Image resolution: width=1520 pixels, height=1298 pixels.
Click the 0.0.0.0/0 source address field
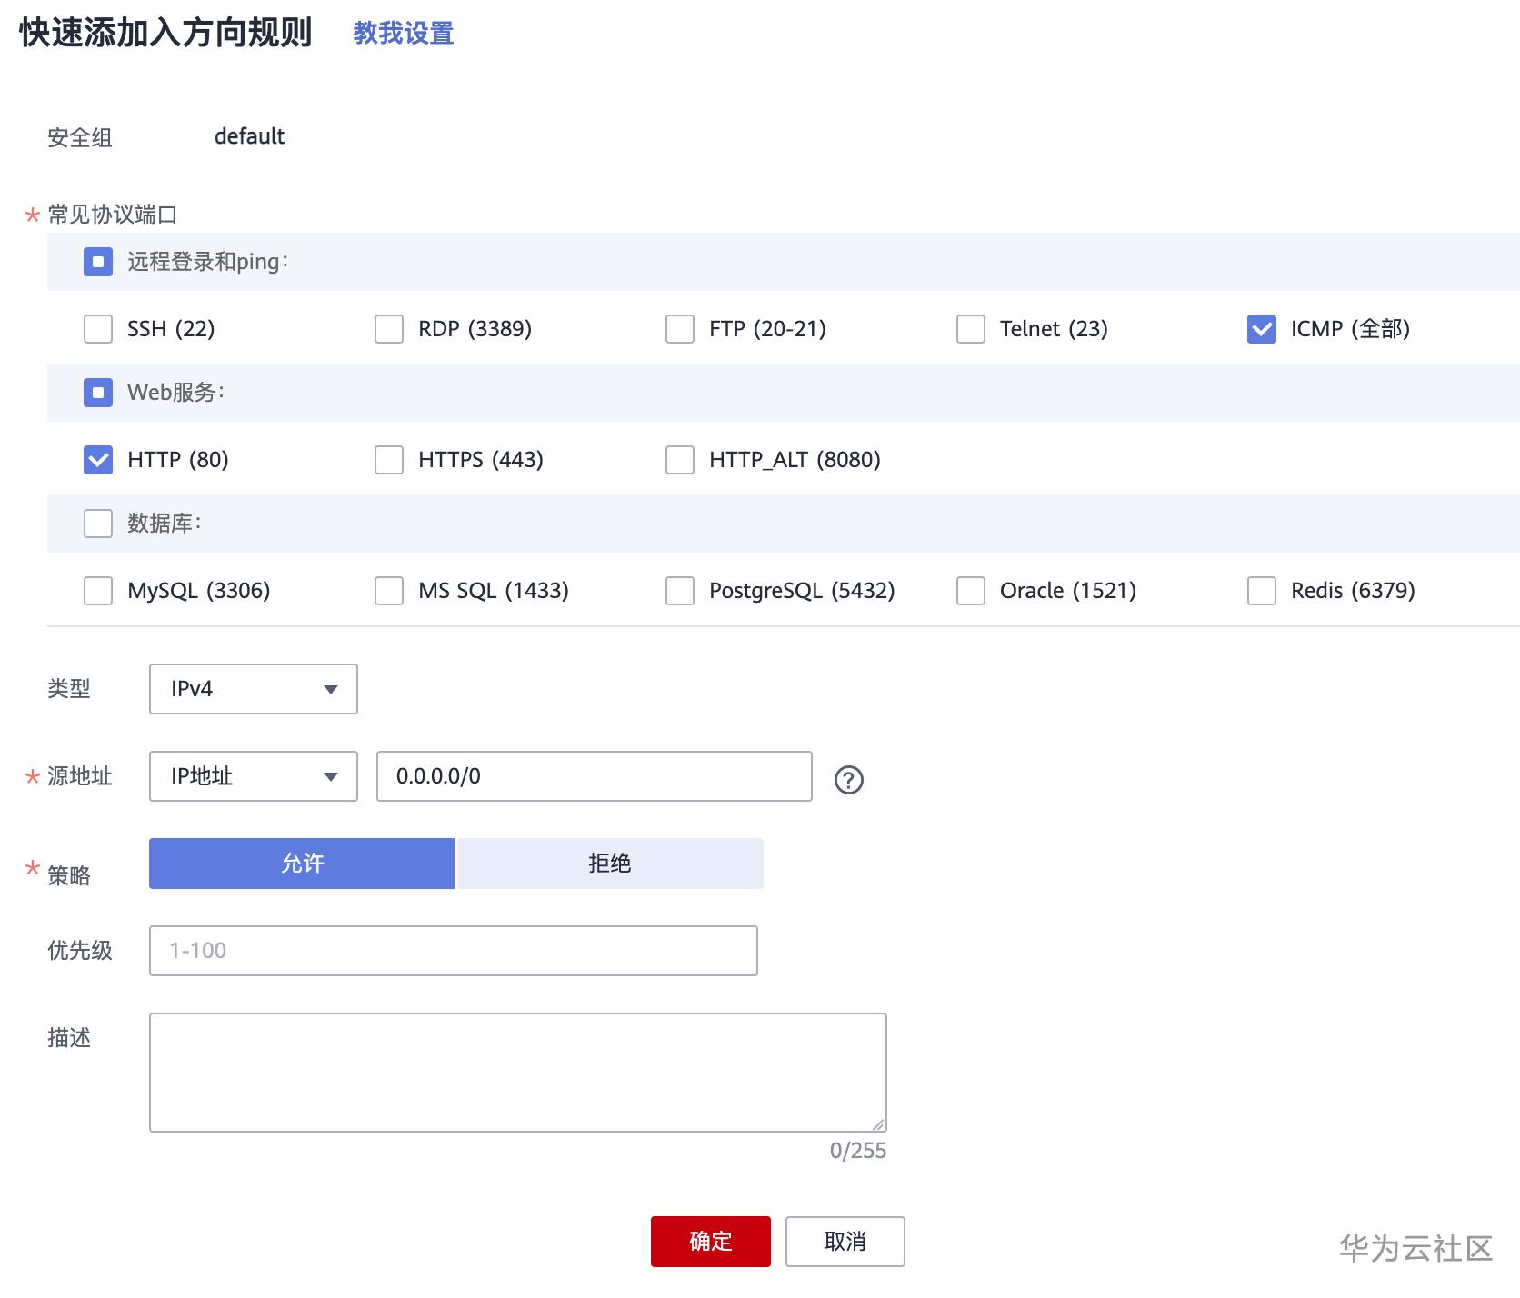click(594, 776)
